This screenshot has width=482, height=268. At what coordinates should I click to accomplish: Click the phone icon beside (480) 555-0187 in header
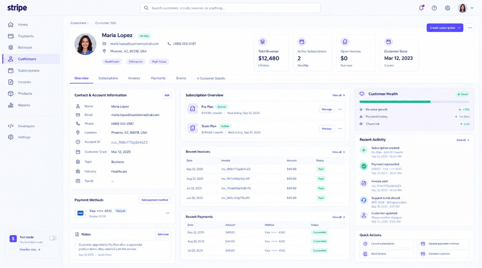pyautogui.click(x=169, y=44)
